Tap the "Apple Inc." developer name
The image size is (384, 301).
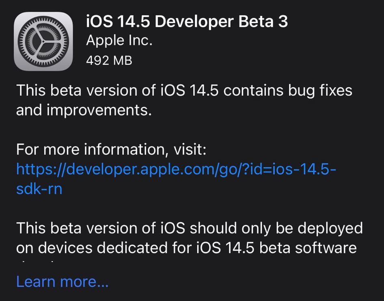coord(119,41)
